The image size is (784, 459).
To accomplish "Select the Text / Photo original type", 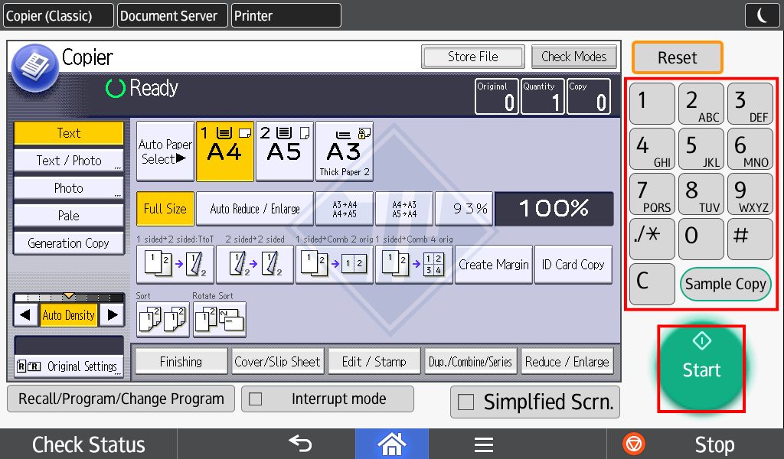I will (69, 161).
